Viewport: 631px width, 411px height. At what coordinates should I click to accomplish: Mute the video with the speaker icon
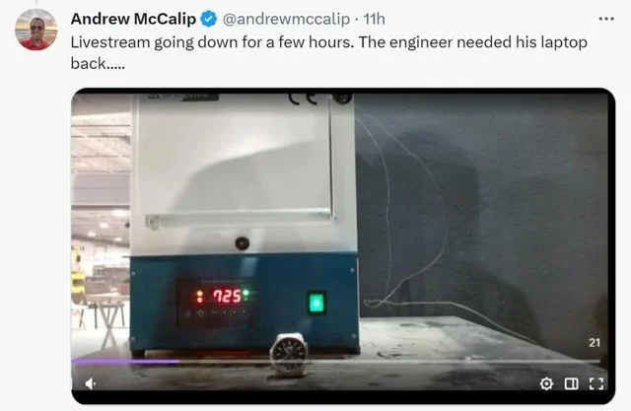pos(91,383)
